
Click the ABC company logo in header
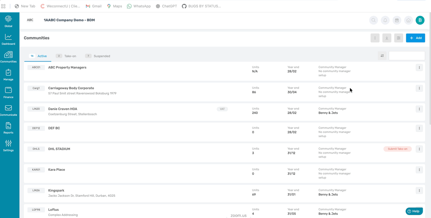click(x=30, y=20)
